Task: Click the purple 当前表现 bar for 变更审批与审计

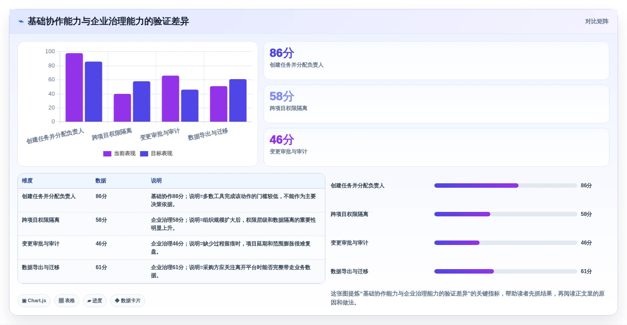Action: coord(170,99)
